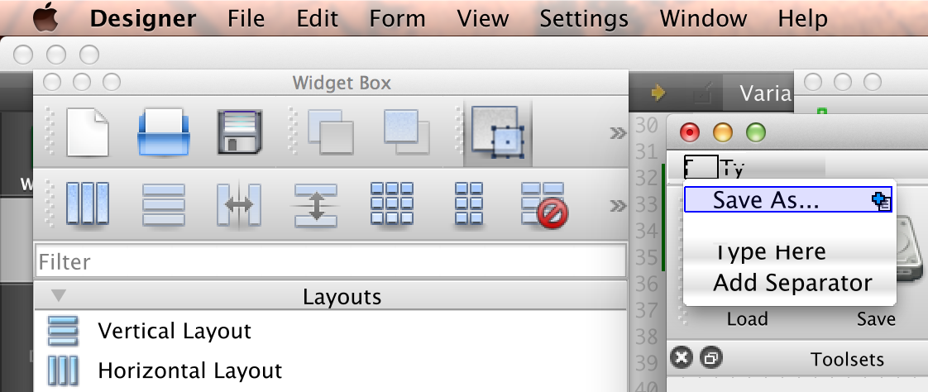Image resolution: width=928 pixels, height=392 pixels.
Task: Click Add Separator in the menu editor
Action: click(x=792, y=283)
